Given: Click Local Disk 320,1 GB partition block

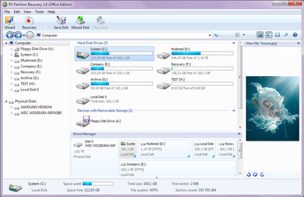Looking at the screenshot, I should [204, 149].
